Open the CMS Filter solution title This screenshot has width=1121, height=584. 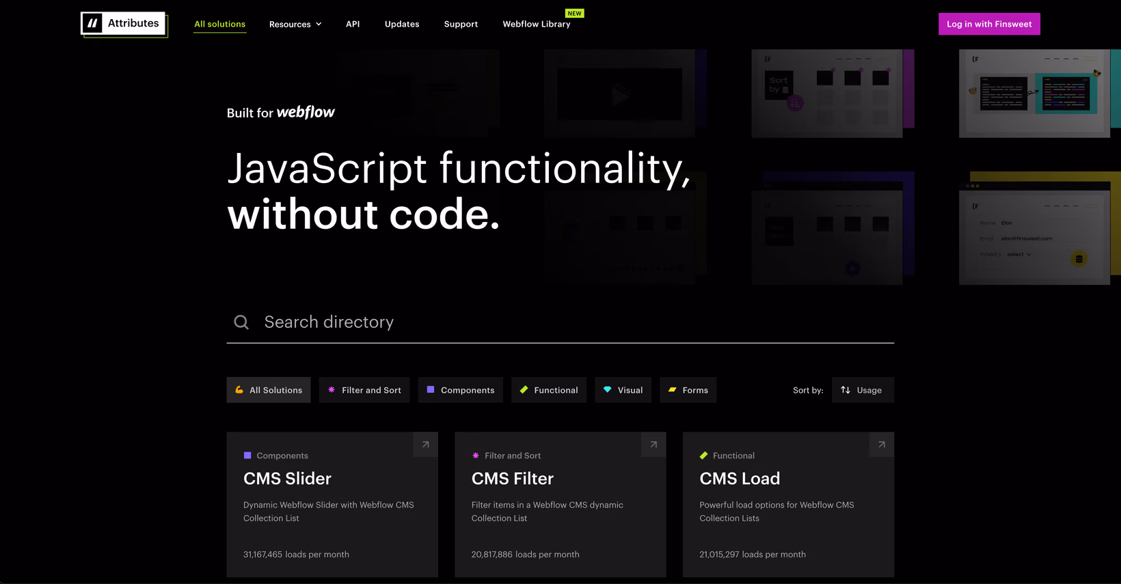(513, 479)
